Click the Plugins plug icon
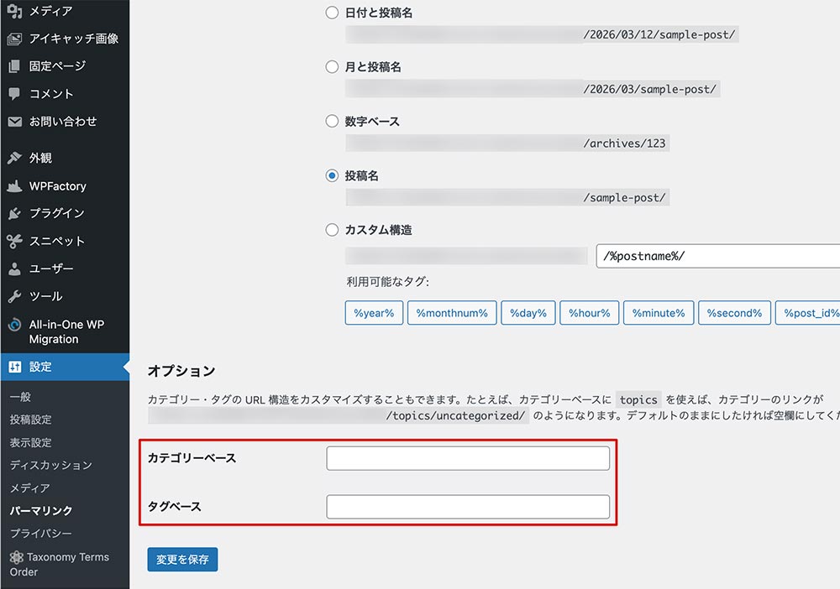 [x=14, y=213]
